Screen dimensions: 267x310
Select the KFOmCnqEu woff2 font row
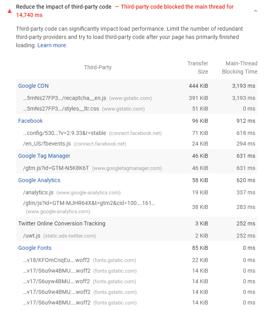[x=137, y=260]
